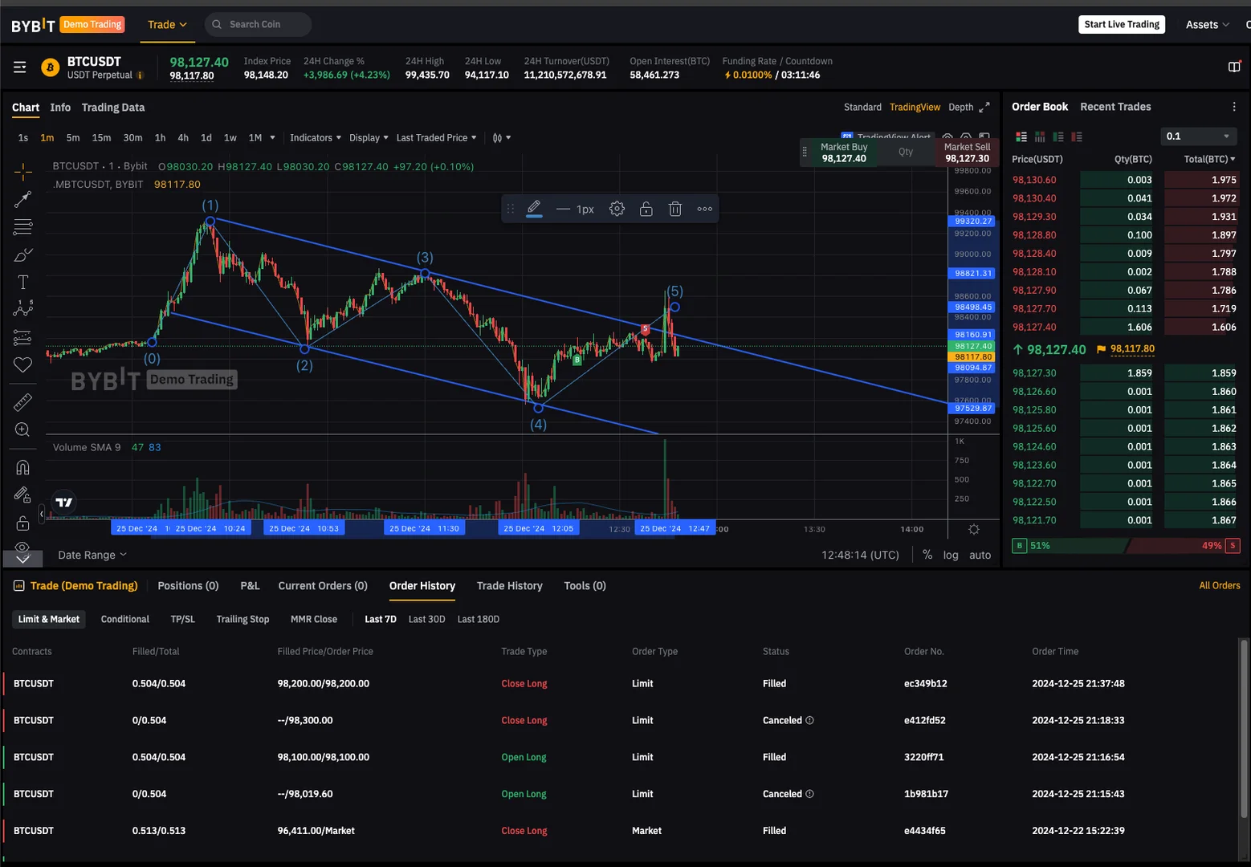Viewport: 1251px width, 867px height.
Task: Click the Market Buy button
Action: pyautogui.click(x=844, y=153)
